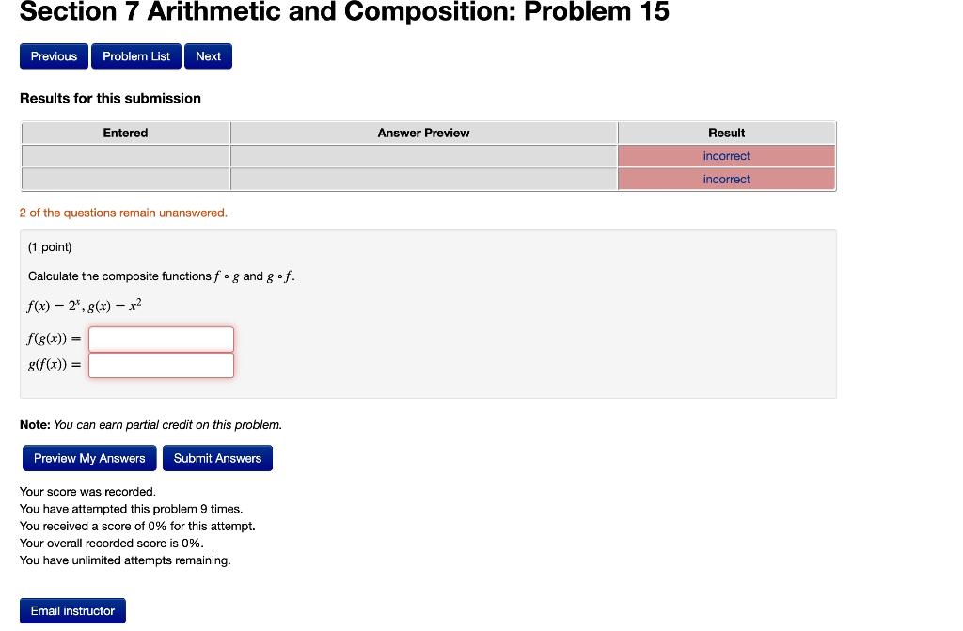
Task: Email instructor about this problem
Action: pos(72,610)
